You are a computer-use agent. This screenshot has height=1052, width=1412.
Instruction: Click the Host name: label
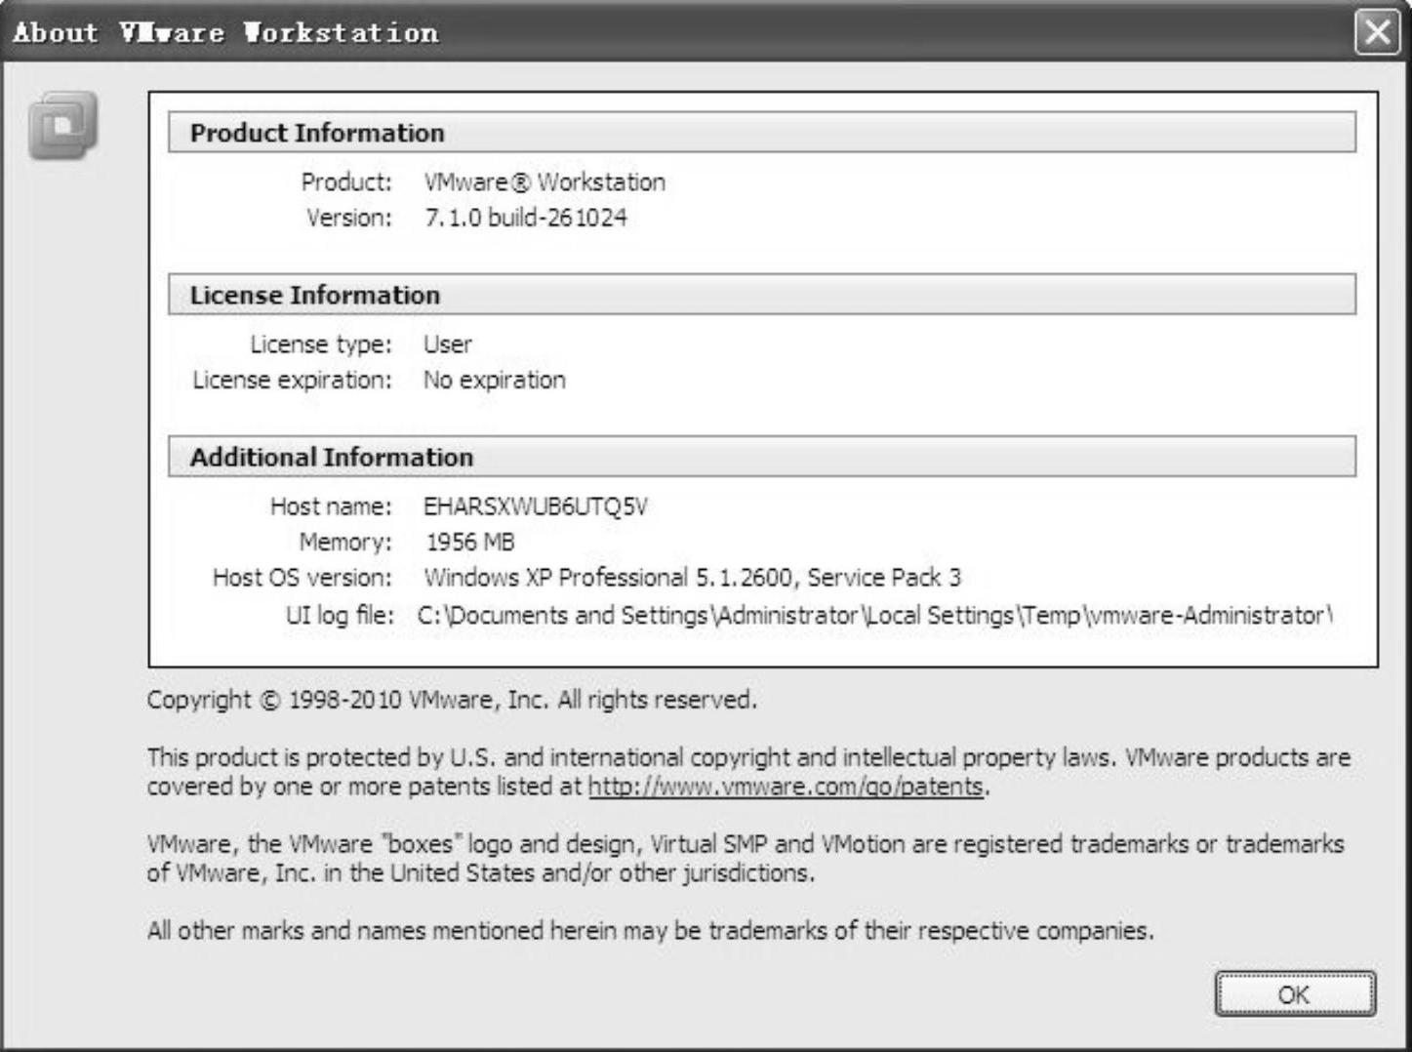[x=331, y=506]
